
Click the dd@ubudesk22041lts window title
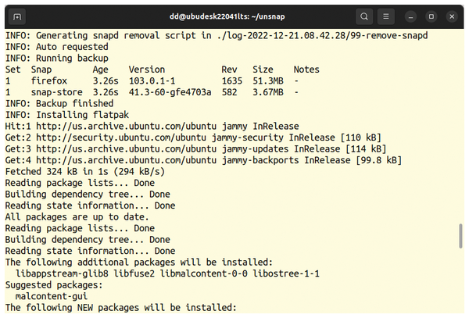(x=227, y=16)
